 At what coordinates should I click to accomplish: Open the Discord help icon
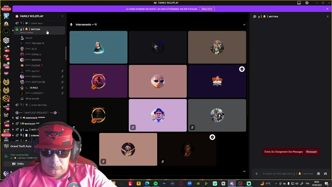point(307,3)
